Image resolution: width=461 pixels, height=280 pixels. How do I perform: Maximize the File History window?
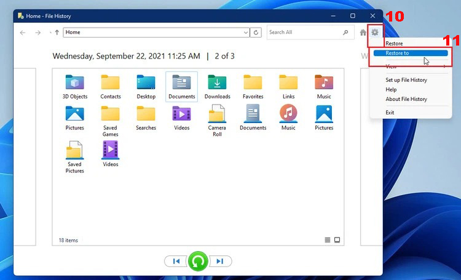pos(353,16)
